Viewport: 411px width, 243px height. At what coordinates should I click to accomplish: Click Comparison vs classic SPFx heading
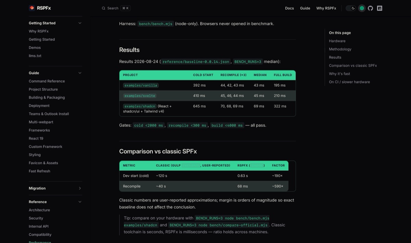tap(158, 151)
